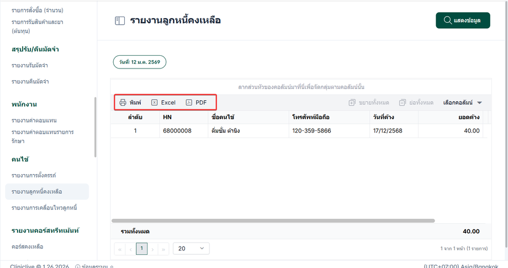Screen dimensions: 508x268
Task: Open รายงานคืนมัดจำ in the sidebar
Action: click(x=30, y=82)
